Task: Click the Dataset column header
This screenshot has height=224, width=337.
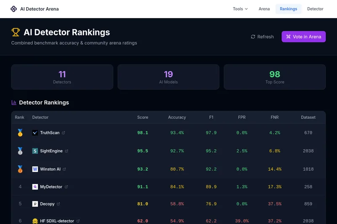Action: pyautogui.click(x=308, y=117)
